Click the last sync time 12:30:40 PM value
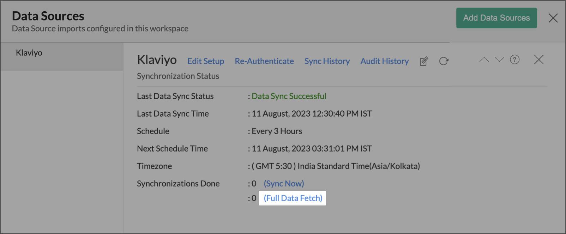566x234 pixels. coord(312,114)
